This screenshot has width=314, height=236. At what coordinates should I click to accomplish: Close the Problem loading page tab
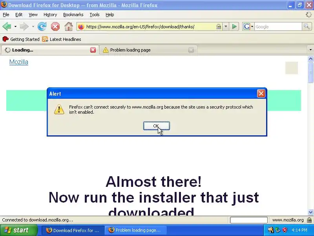point(191,50)
